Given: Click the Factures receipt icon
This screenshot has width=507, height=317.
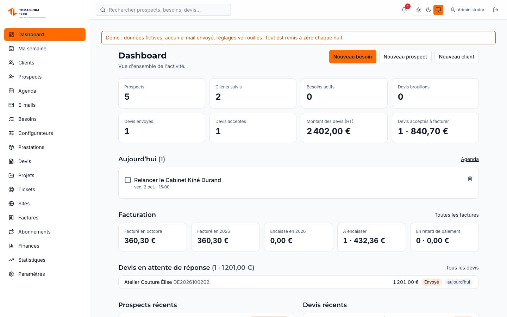Looking at the screenshot, I should pyautogui.click(x=11, y=218).
